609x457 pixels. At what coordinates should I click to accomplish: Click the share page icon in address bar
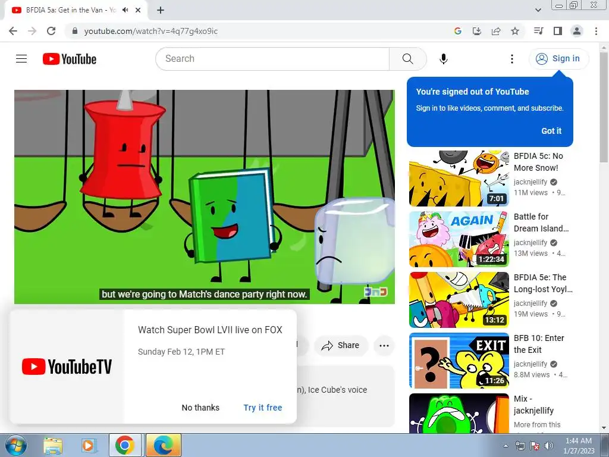495,31
